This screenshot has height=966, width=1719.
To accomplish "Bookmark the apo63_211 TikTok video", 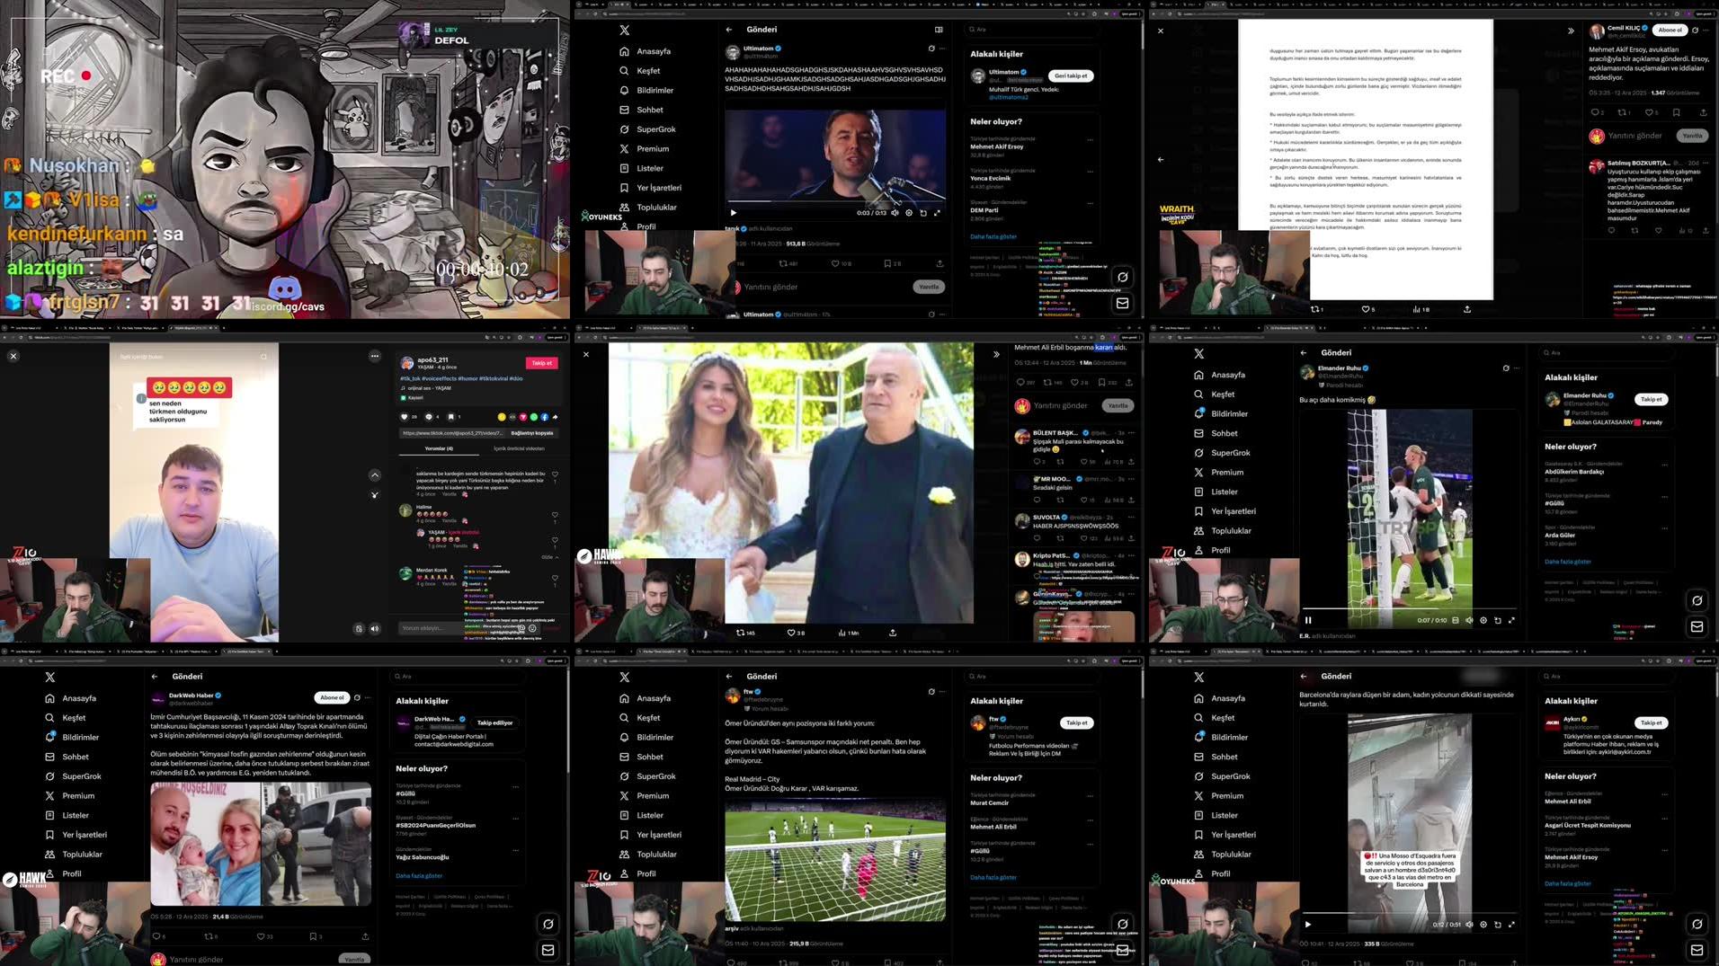I will click(x=451, y=417).
